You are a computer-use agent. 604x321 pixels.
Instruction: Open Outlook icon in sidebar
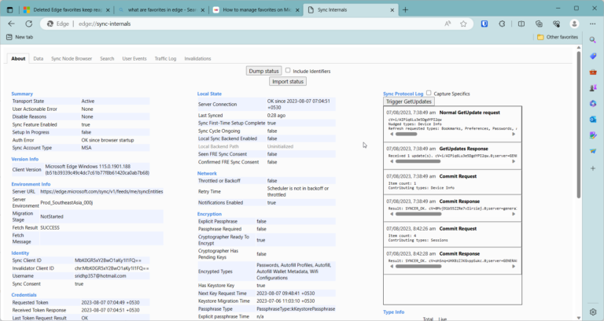pos(593,120)
